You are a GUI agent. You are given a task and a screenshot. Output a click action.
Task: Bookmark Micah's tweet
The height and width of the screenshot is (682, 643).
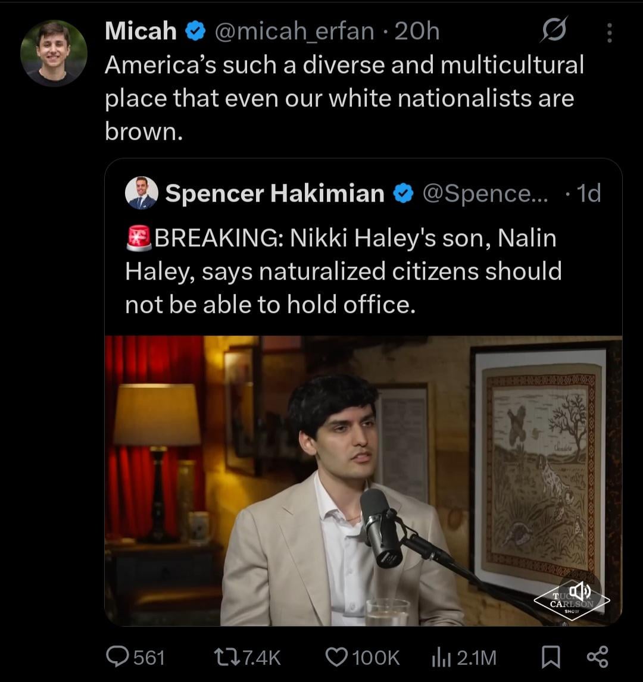click(x=551, y=656)
